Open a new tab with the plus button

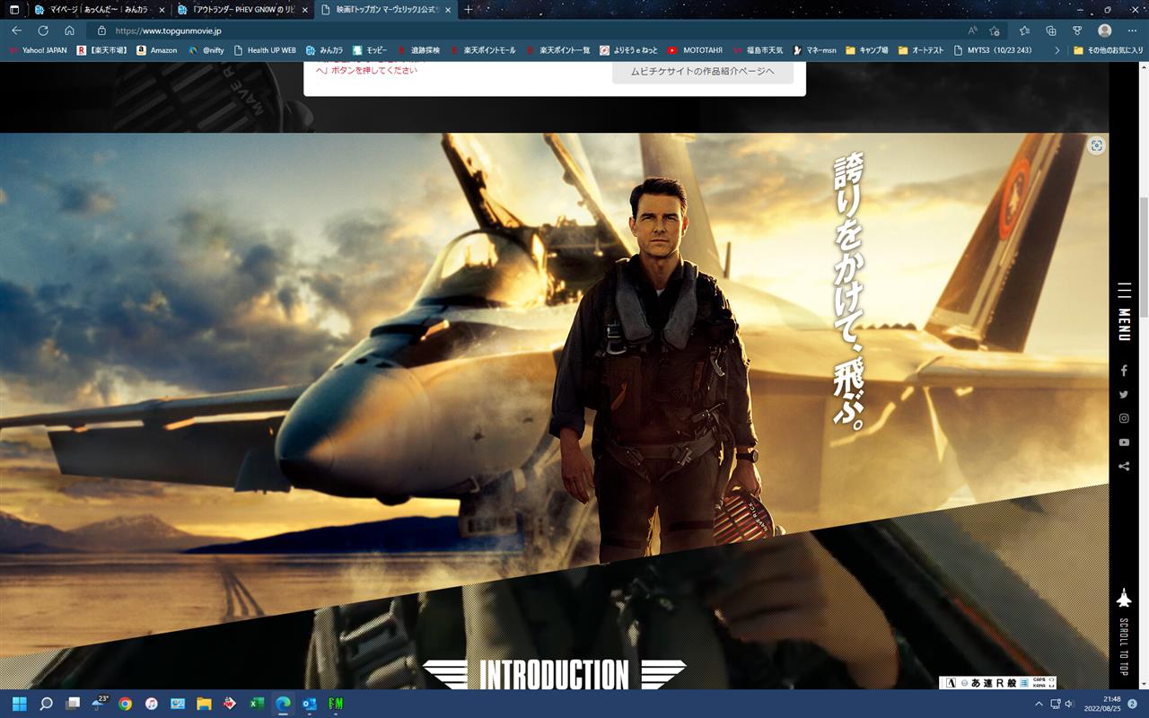tap(468, 10)
